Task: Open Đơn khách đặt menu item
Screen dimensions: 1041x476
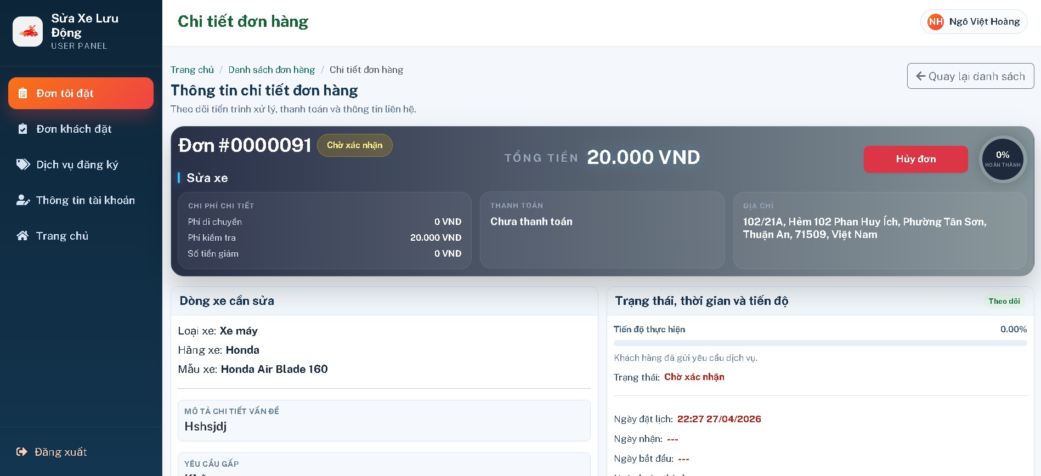Action: click(81, 129)
